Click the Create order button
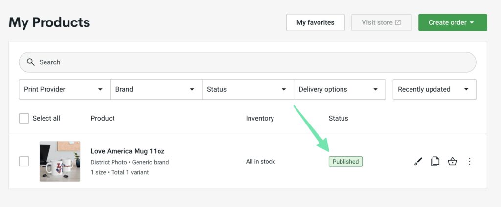 point(452,22)
